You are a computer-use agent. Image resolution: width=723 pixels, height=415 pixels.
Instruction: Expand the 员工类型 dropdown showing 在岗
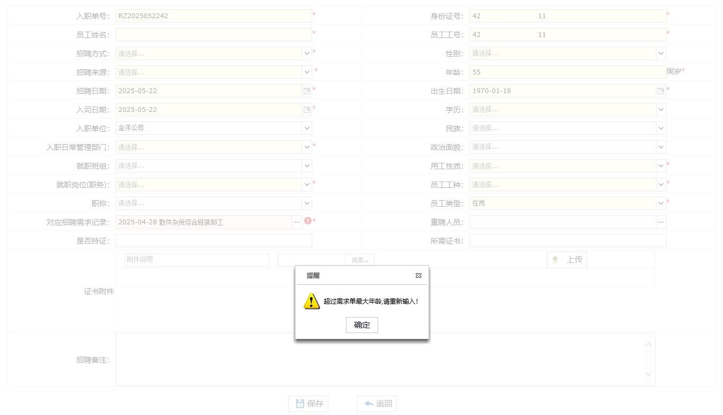(661, 203)
